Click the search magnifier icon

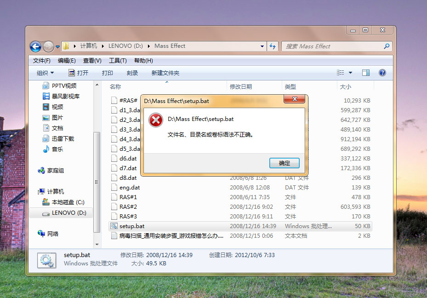[x=387, y=46]
